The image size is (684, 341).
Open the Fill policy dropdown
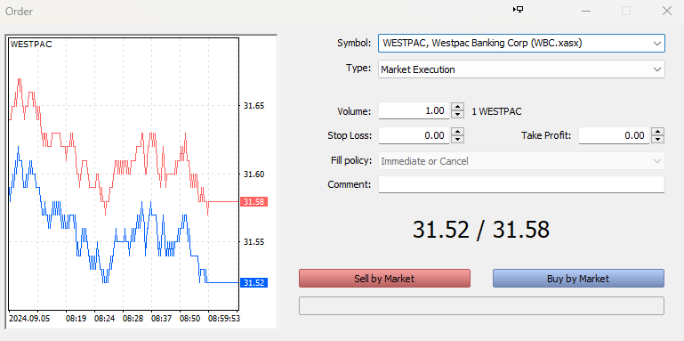click(521, 161)
